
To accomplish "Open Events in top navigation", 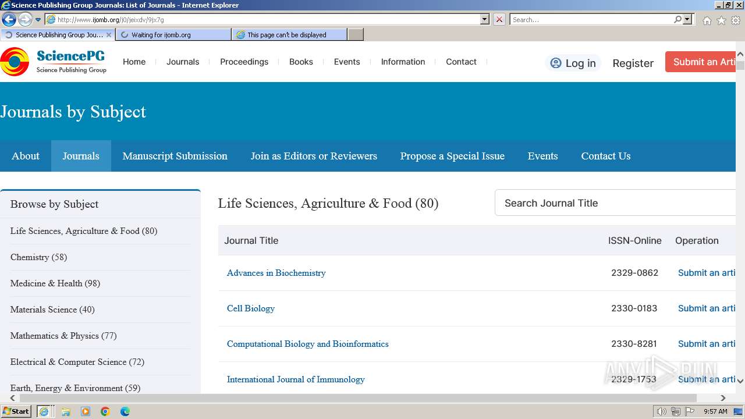I will coord(347,62).
